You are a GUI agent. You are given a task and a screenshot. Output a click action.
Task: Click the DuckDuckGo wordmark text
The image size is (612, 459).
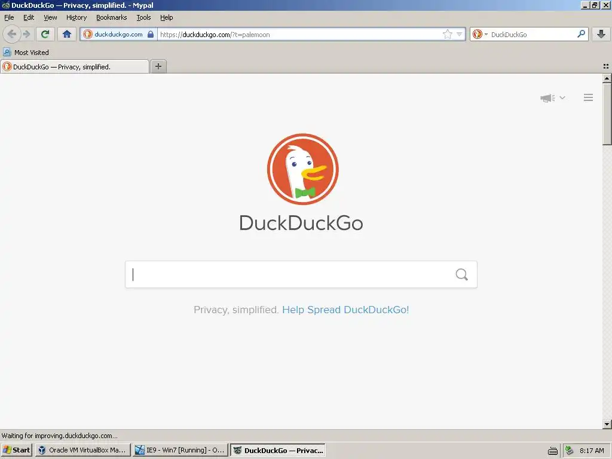pos(301,223)
